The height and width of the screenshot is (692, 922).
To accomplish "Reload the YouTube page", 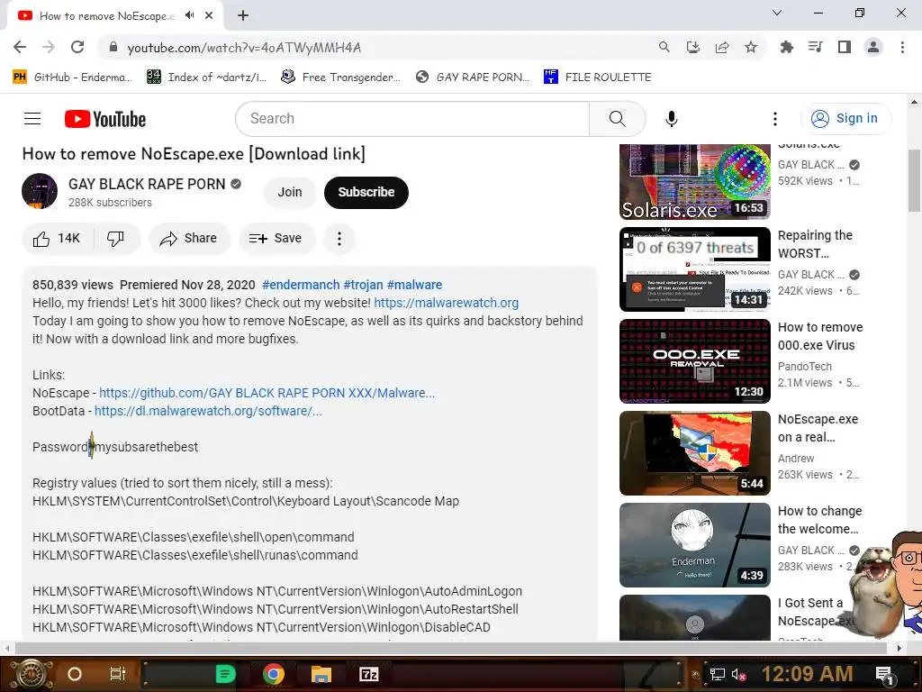I will [x=77, y=47].
